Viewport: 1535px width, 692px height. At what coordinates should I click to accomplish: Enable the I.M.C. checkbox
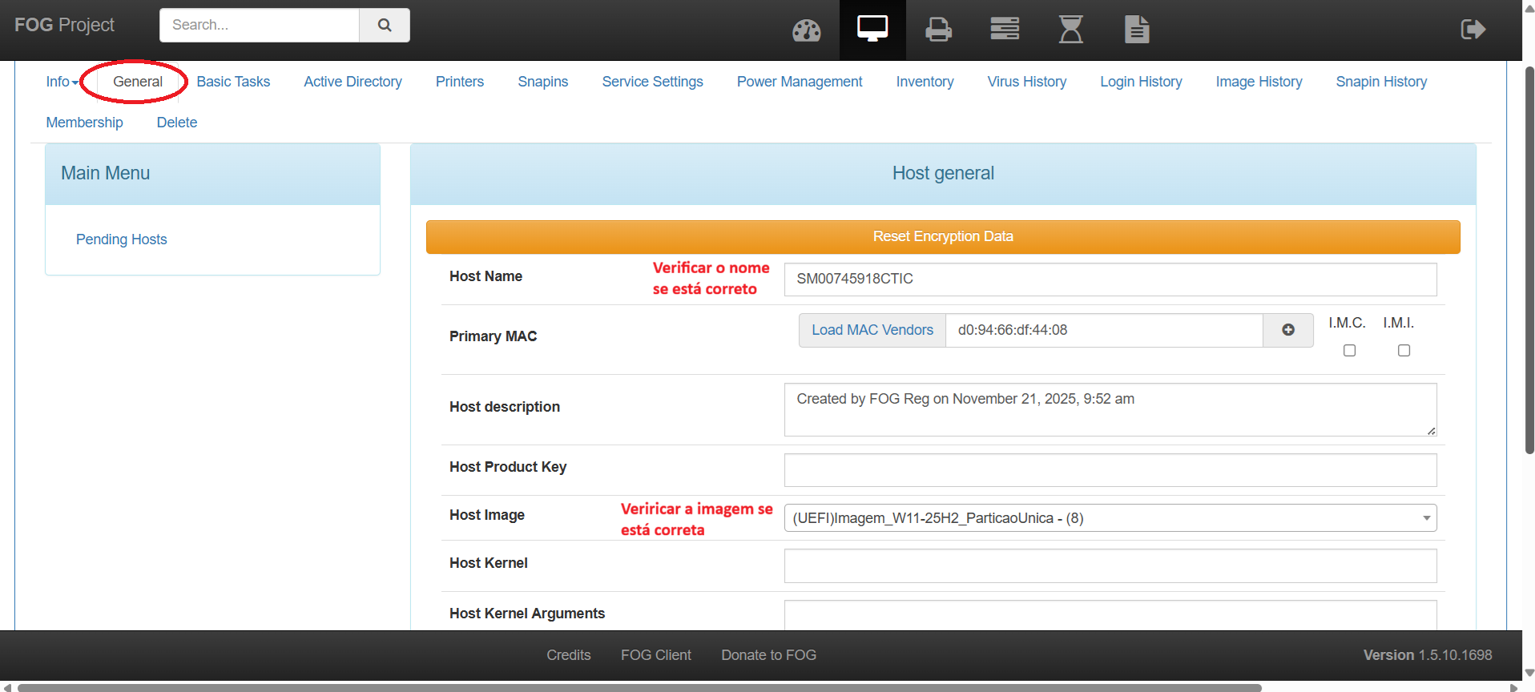[x=1349, y=351]
